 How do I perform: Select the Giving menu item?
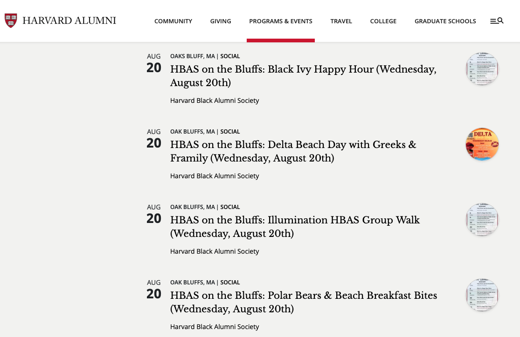coord(221,21)
